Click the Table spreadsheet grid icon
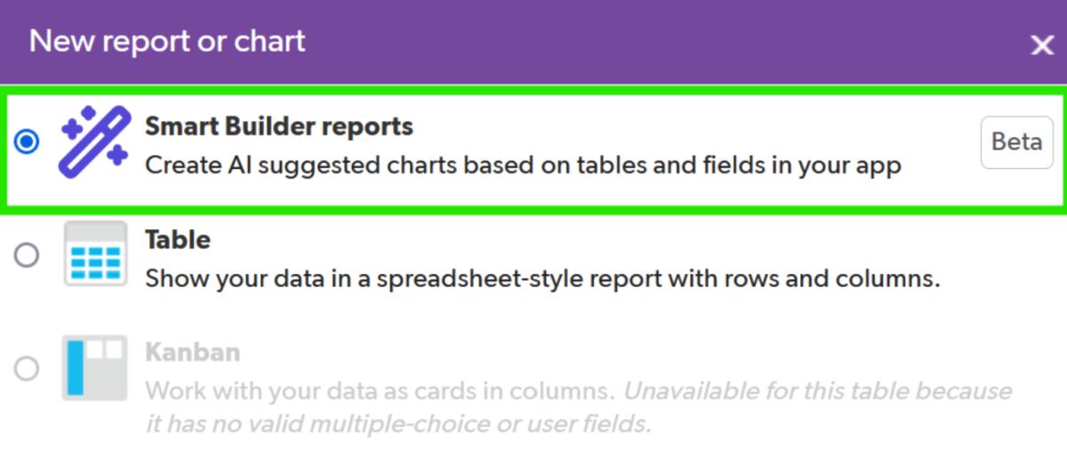This screenshot has width=1067, height=449. tap(95, 255)
